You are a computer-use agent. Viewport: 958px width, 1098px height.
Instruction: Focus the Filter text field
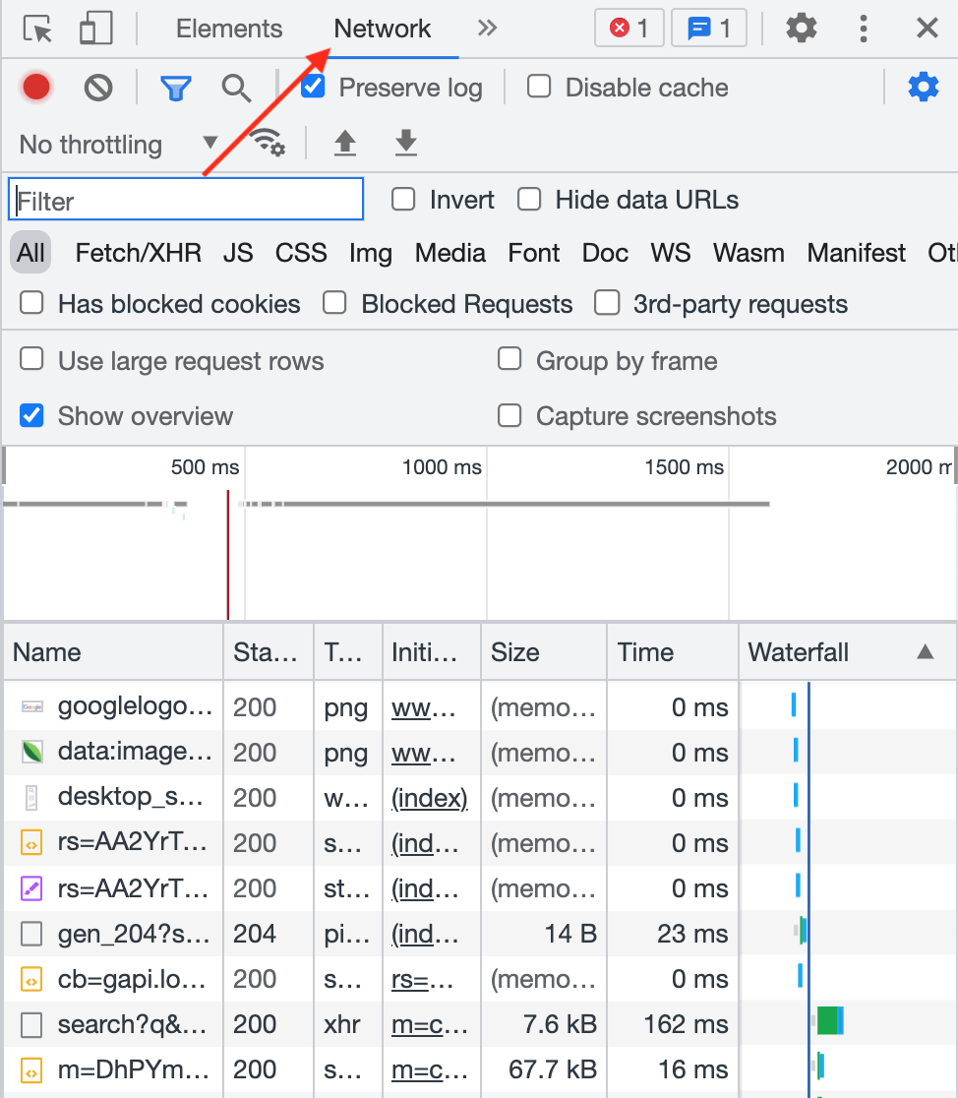pos(186,200)
